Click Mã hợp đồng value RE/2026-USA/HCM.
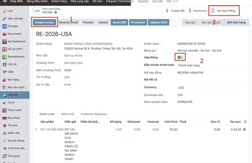The width and height of the screenshot is (252, 163). tap(190, 73)
